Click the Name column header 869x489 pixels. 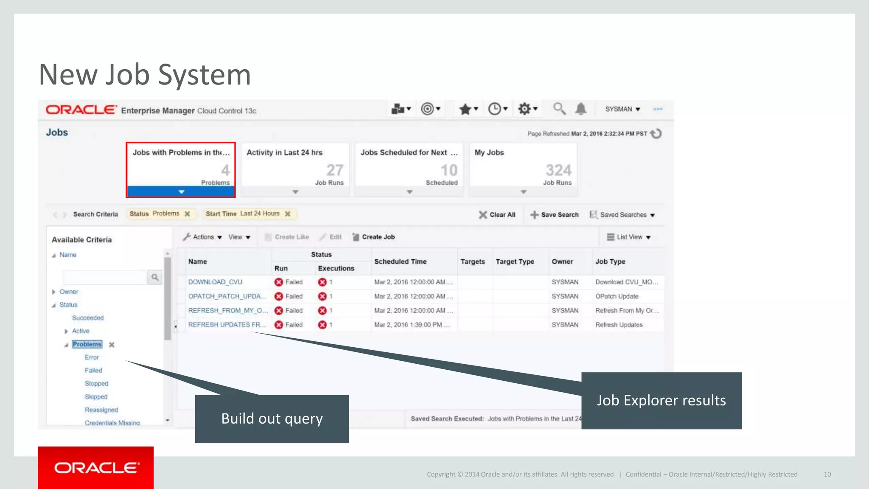coord(198,261)
